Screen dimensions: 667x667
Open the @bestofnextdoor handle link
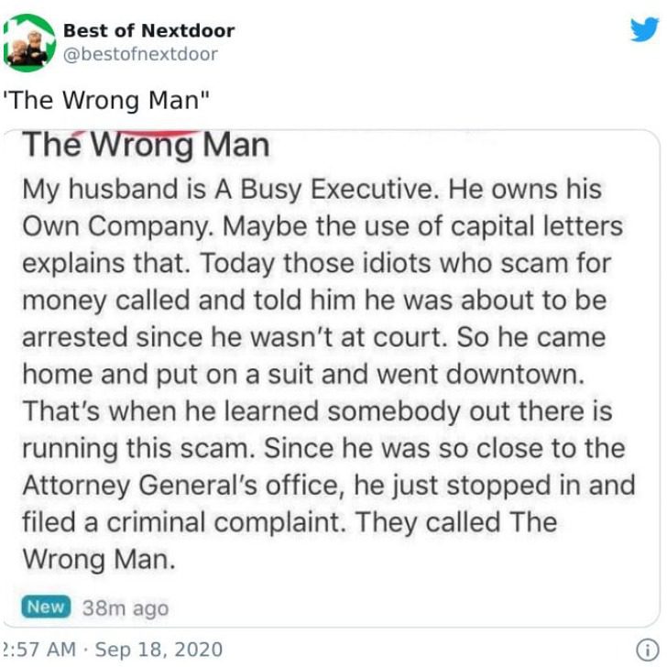tap(140, 54)
